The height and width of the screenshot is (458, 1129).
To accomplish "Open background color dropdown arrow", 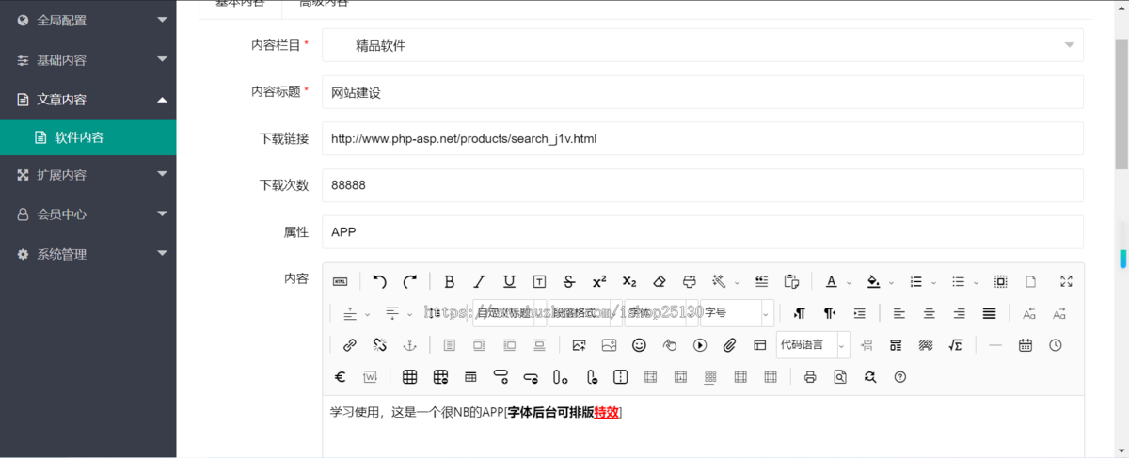I will (890, 282).
